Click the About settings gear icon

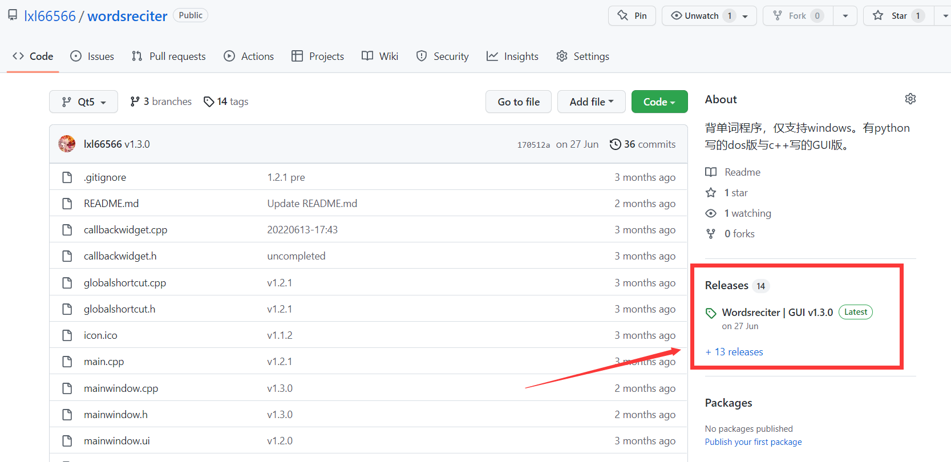tap(910, 99)
